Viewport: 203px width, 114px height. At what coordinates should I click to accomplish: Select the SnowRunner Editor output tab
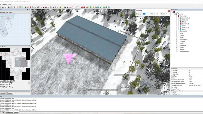12,112
